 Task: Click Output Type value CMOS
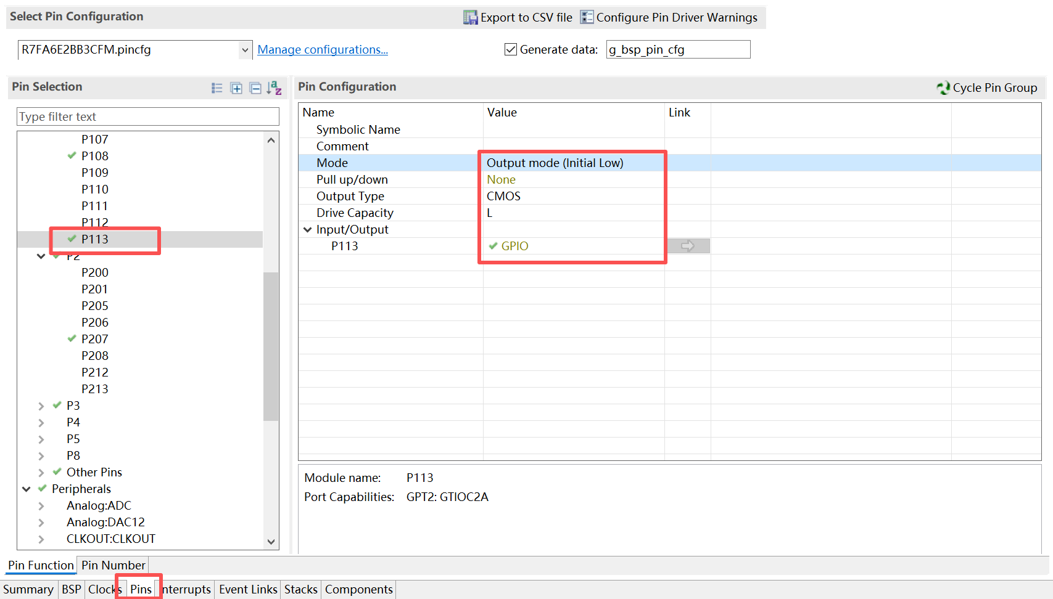503,196
